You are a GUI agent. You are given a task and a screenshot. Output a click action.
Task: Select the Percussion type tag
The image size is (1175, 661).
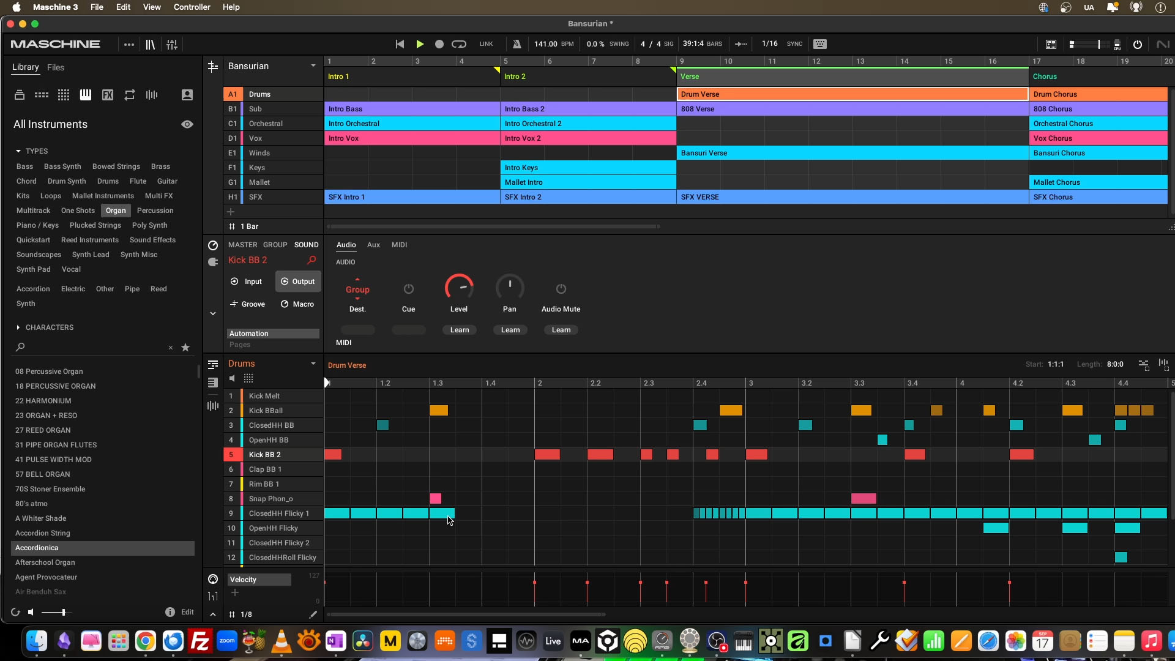[155, 211]
